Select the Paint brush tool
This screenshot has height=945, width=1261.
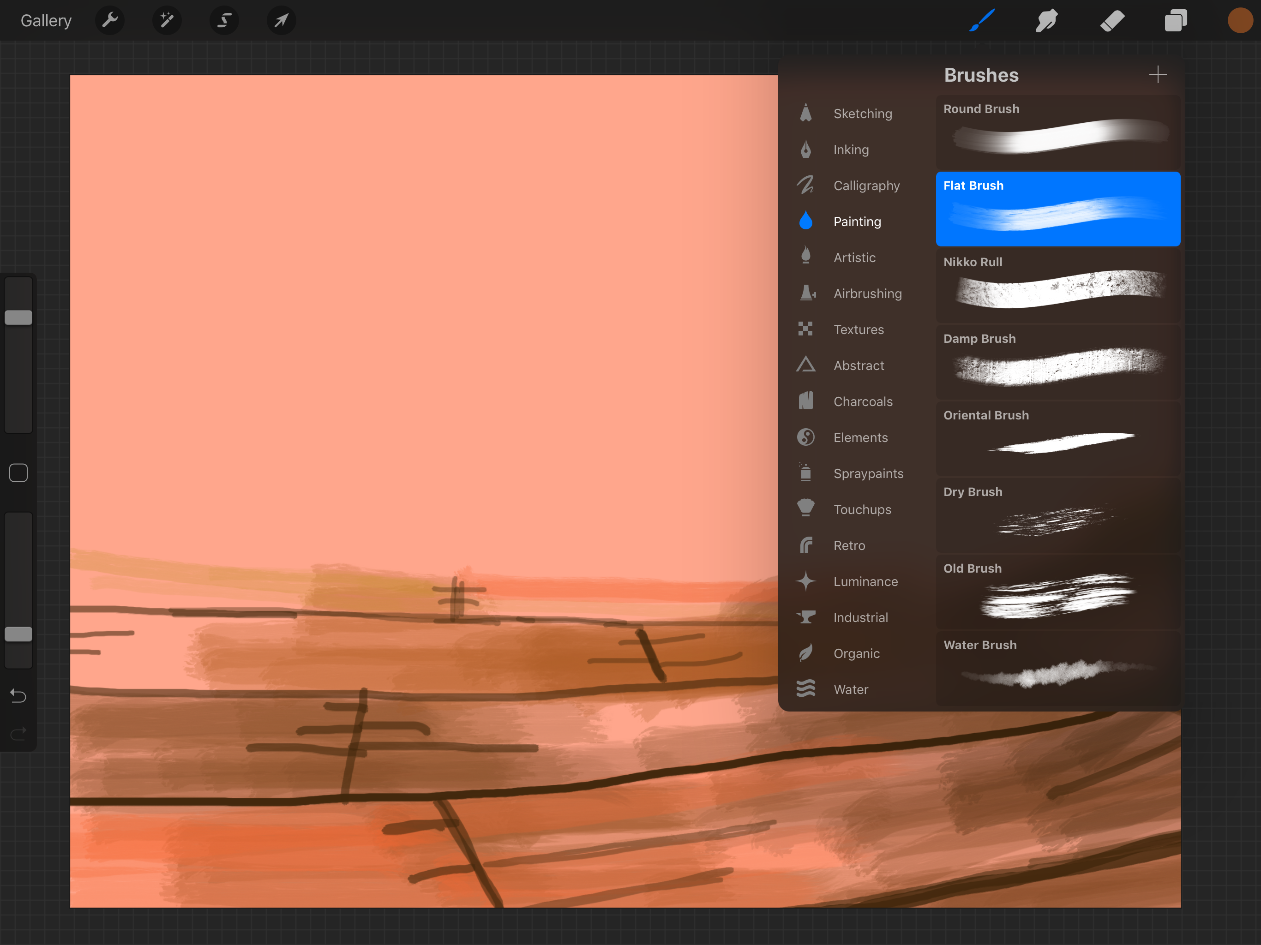(983, 21)
